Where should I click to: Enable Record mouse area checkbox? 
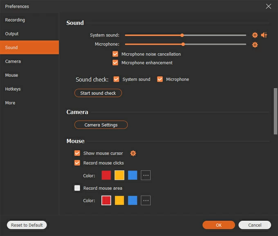(77, 188)
